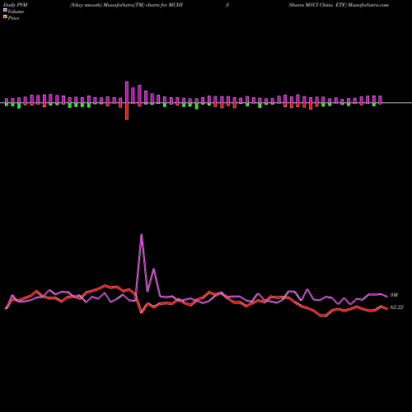Click the 'Daily PVM' title text
Viewport: 412px width, 412px height.
pos(16,5)
